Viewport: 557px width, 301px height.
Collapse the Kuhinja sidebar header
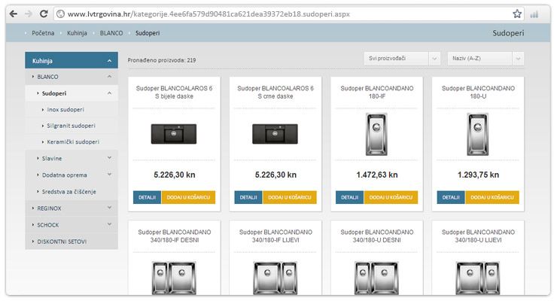(72, 61)
